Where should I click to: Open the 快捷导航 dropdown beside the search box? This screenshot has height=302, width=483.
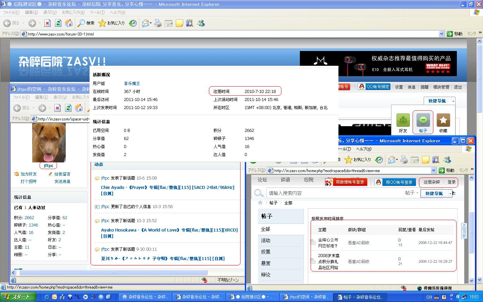[x=436, y=194]
